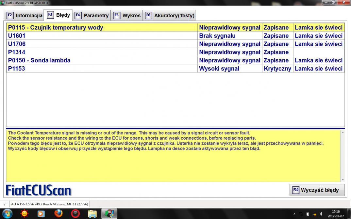Click Brak sygnału in the U1601 row
This screenshot has height=219, width=351.
[x=217, y=36]
